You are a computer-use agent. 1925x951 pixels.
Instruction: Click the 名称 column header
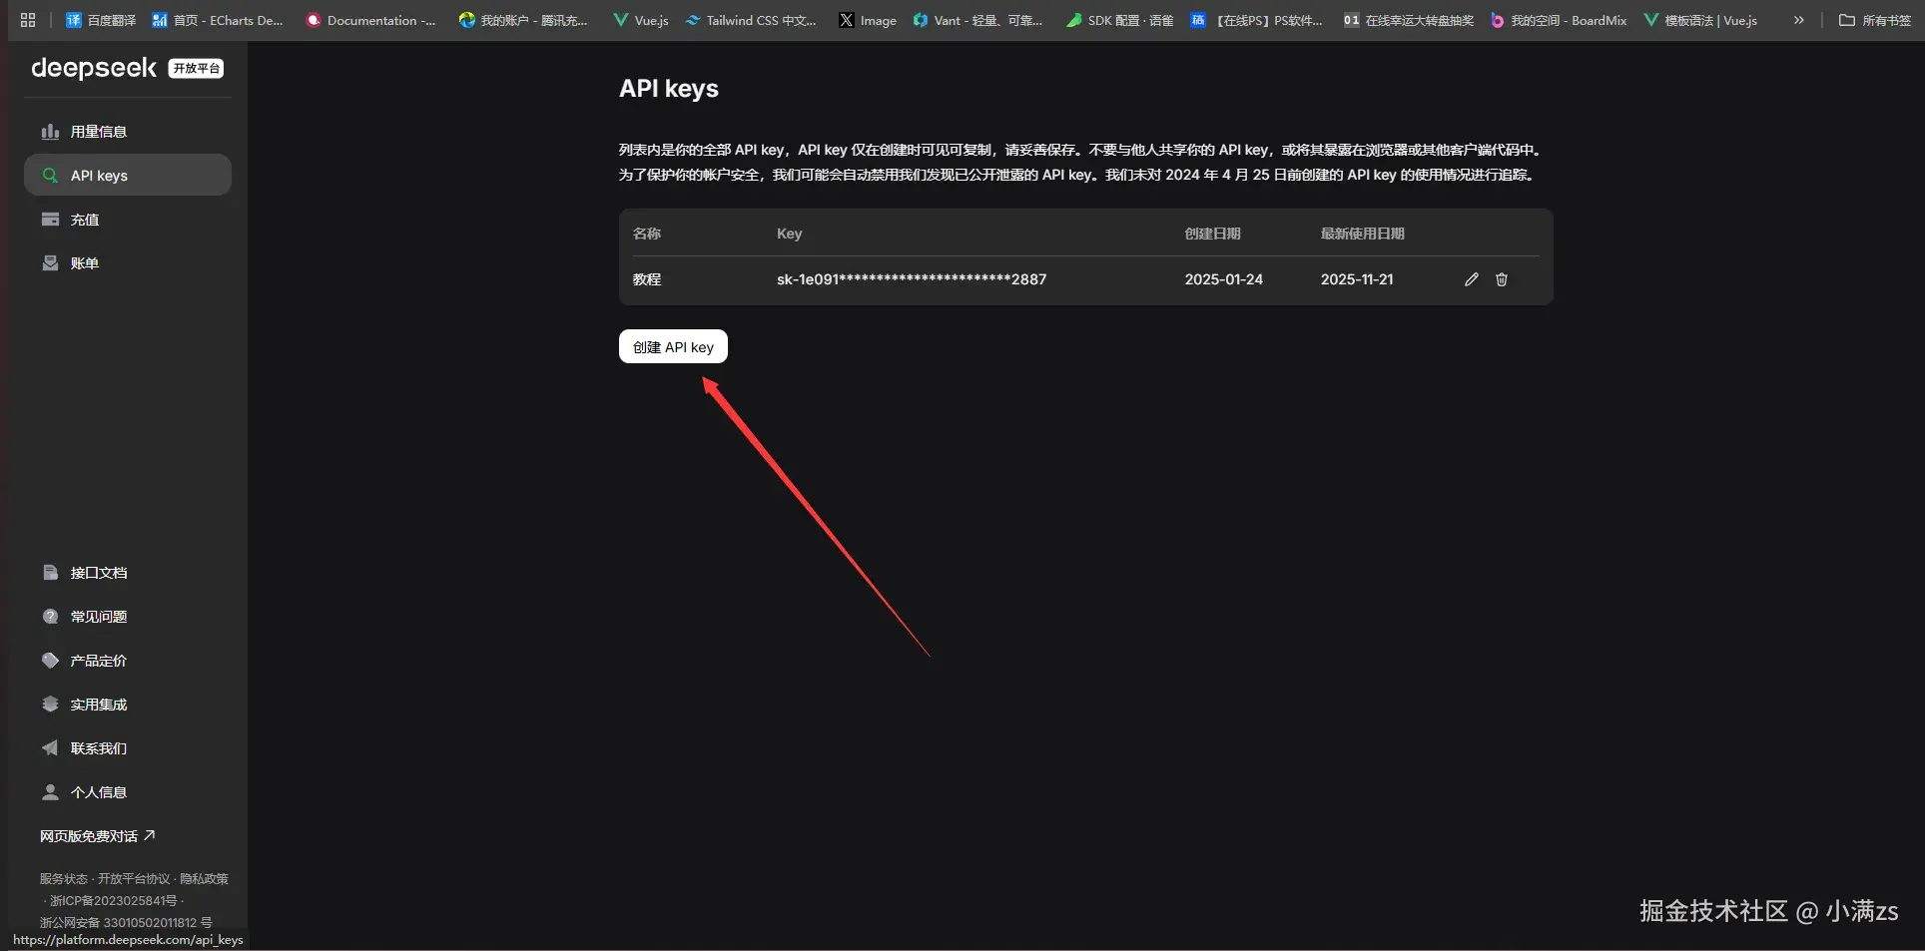pos(647,234)
